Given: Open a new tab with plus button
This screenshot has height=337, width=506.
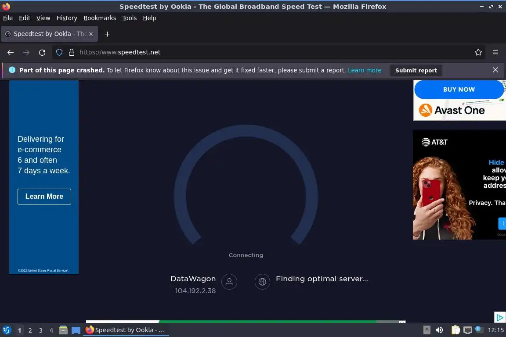Looking at the screenshot, I should tap(108, 34).
